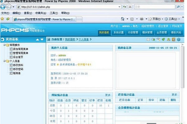Click 我的面板 link in breadcrumb

click(70, 39)
